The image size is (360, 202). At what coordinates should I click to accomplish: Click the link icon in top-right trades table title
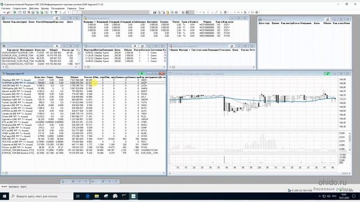click(x=327, y=20)
